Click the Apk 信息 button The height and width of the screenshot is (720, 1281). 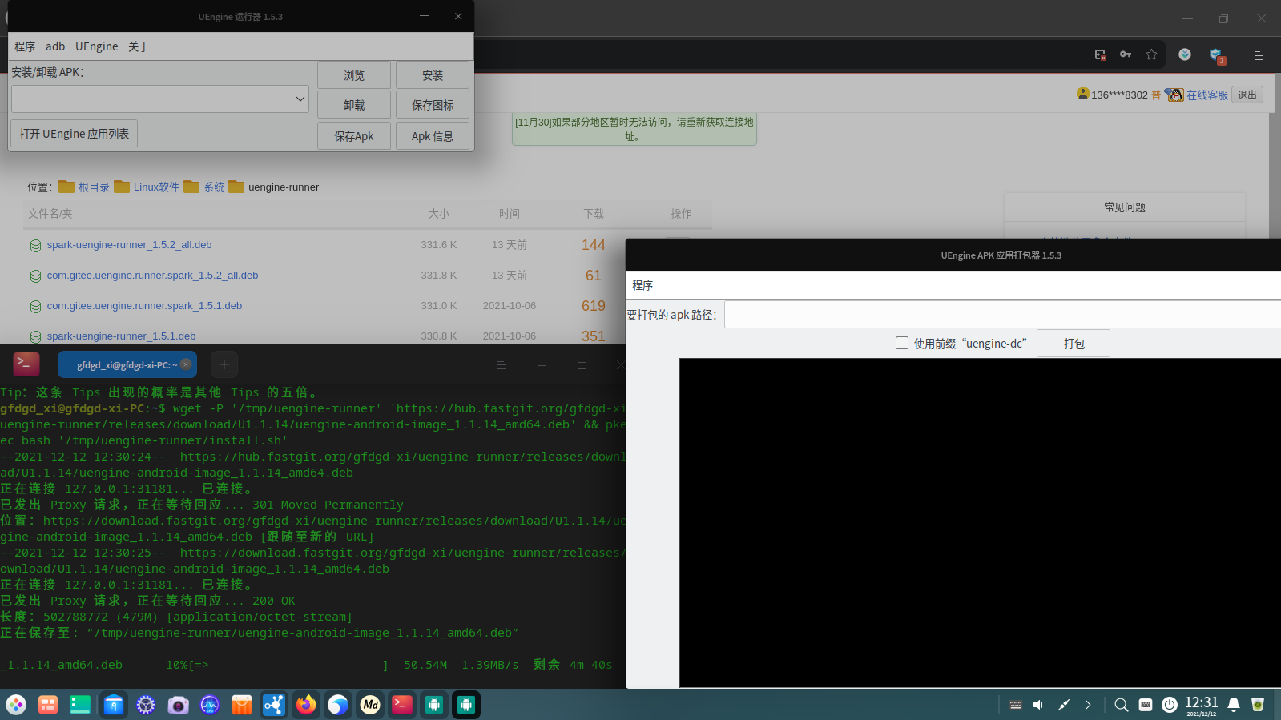[x=433, y=136]
